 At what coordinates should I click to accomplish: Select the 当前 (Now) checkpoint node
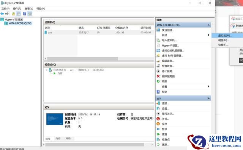coord(60,73)
